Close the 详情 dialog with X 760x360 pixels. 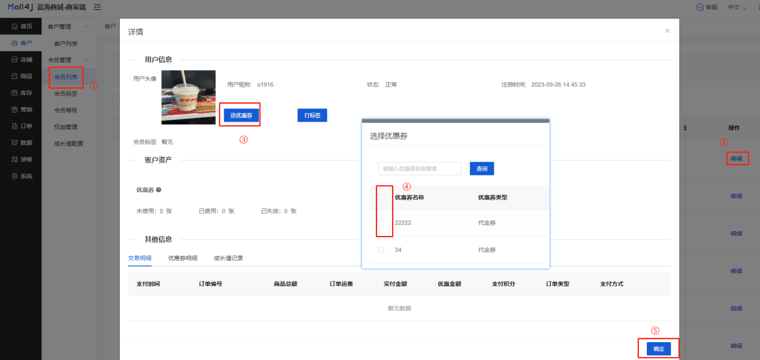pos(667,31)
